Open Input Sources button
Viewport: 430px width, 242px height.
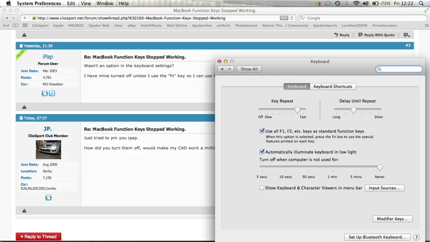385,188
